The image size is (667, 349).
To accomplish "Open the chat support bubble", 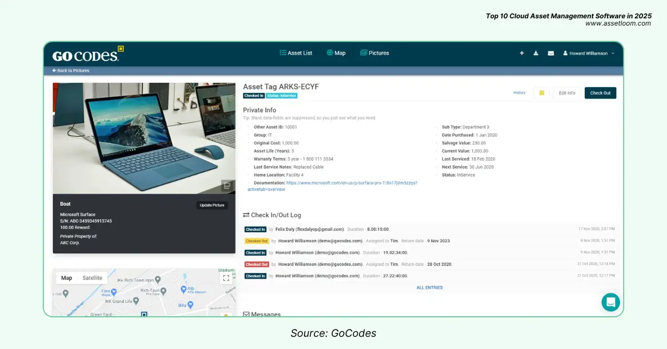I will (x=610, y=302).
